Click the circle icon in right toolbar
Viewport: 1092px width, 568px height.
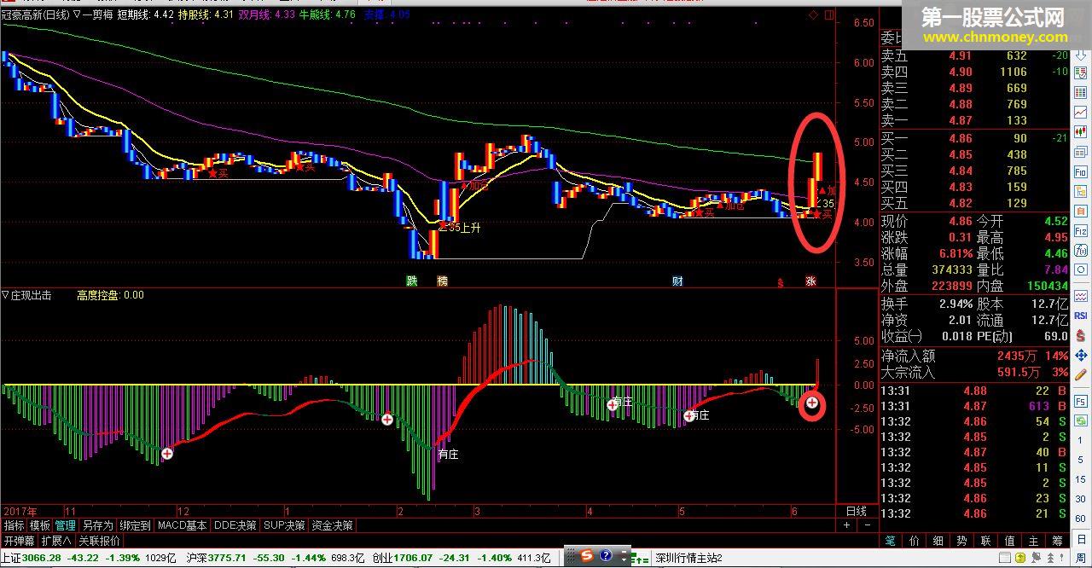click(1080, 269)
